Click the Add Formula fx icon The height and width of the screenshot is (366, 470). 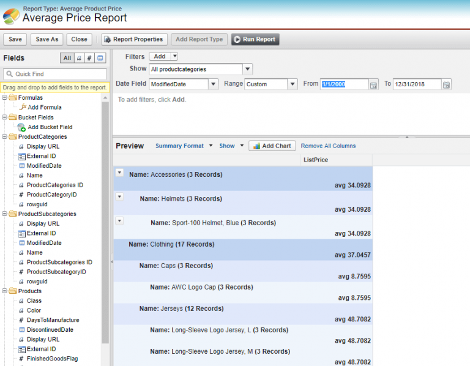(x=21, y=107)
